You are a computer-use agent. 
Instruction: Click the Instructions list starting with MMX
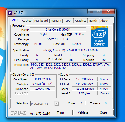coord(70,66)
